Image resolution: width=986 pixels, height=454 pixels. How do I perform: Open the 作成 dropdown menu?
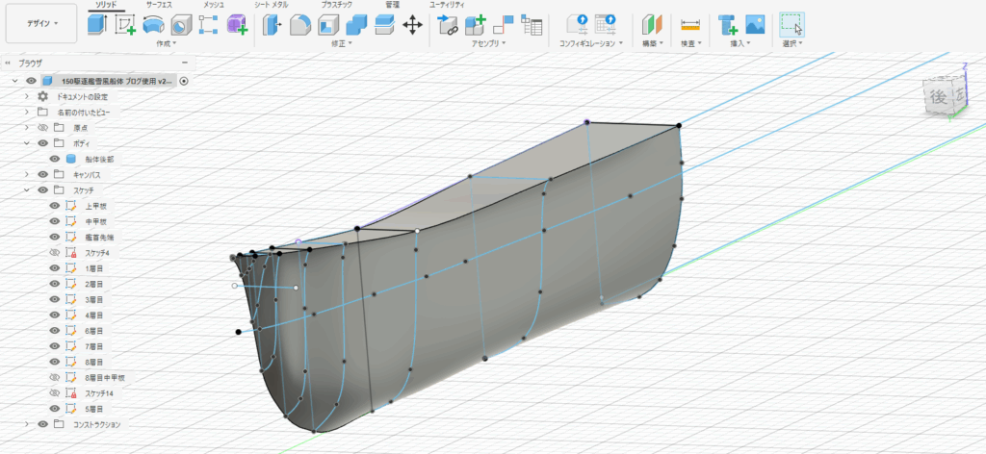pyautogui.click(x=168, y=43)
